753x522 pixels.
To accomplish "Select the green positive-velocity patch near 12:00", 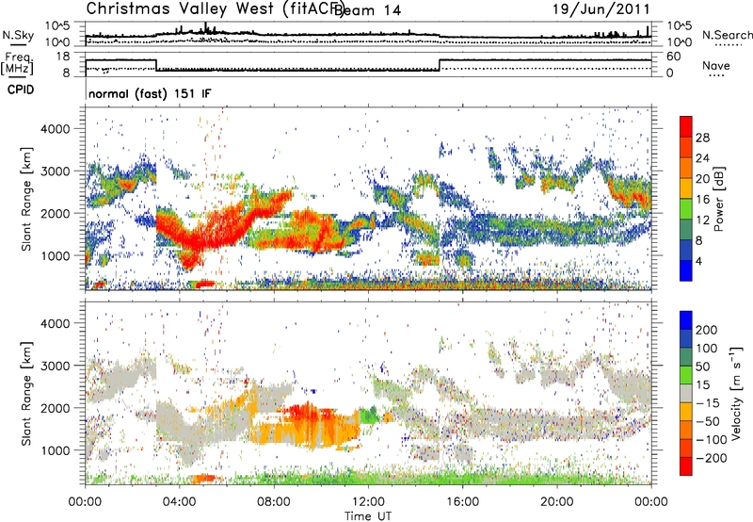I will pos(369,415).
